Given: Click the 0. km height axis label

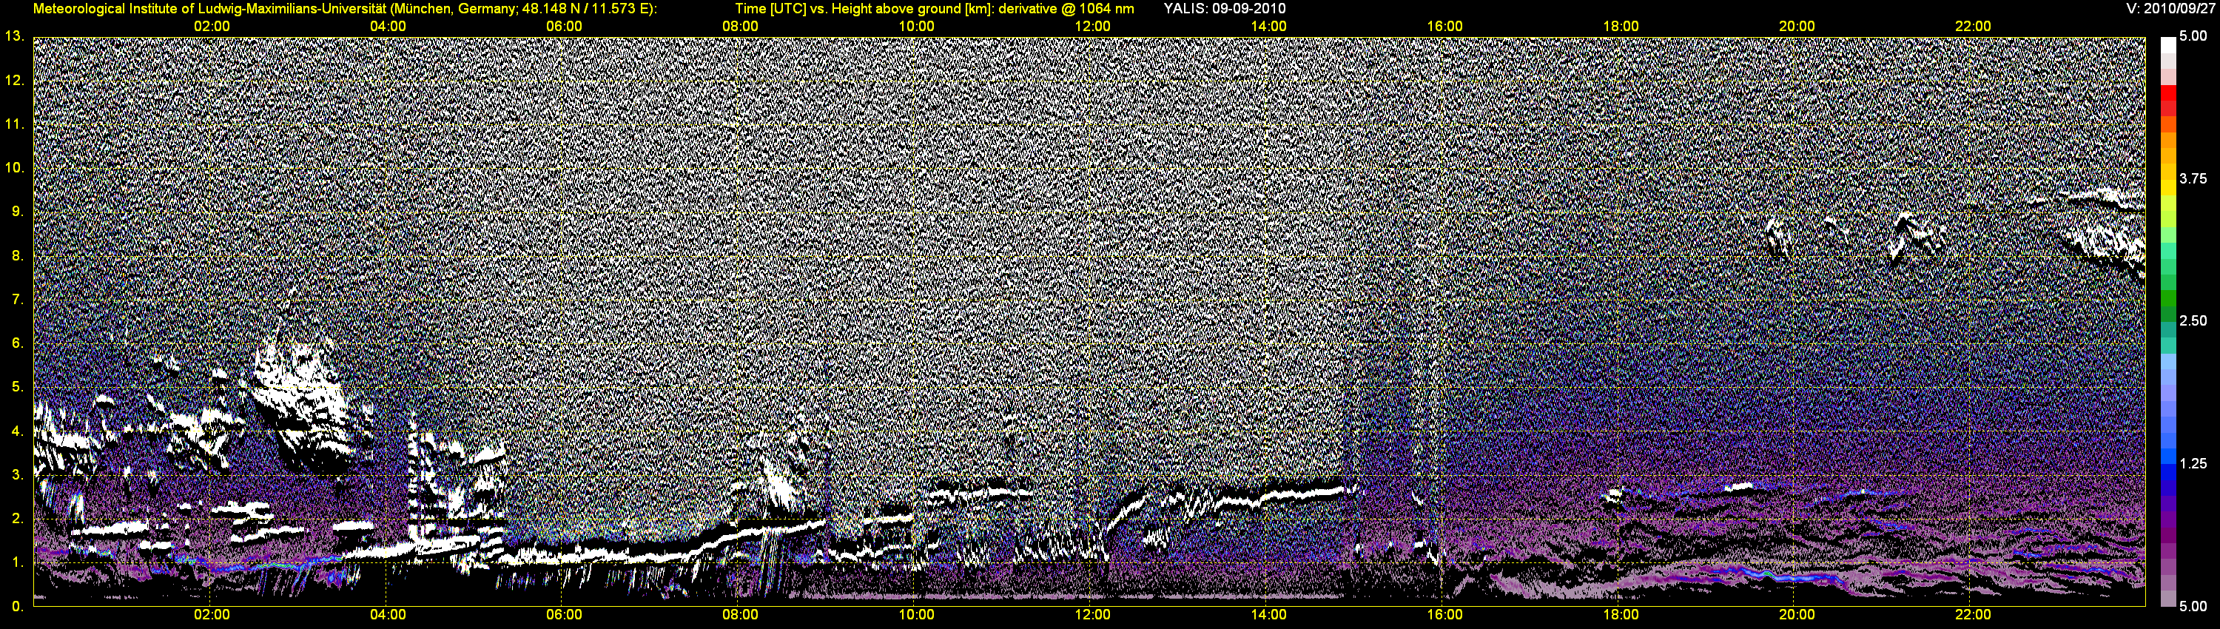Looking at the screenshot, I should coord(18,606).
